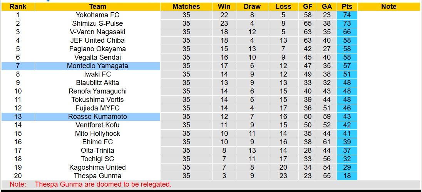The image size is (422, 192).
Task: Click Thespa Gunma's 18 points cell
Action: click(347, 176)
